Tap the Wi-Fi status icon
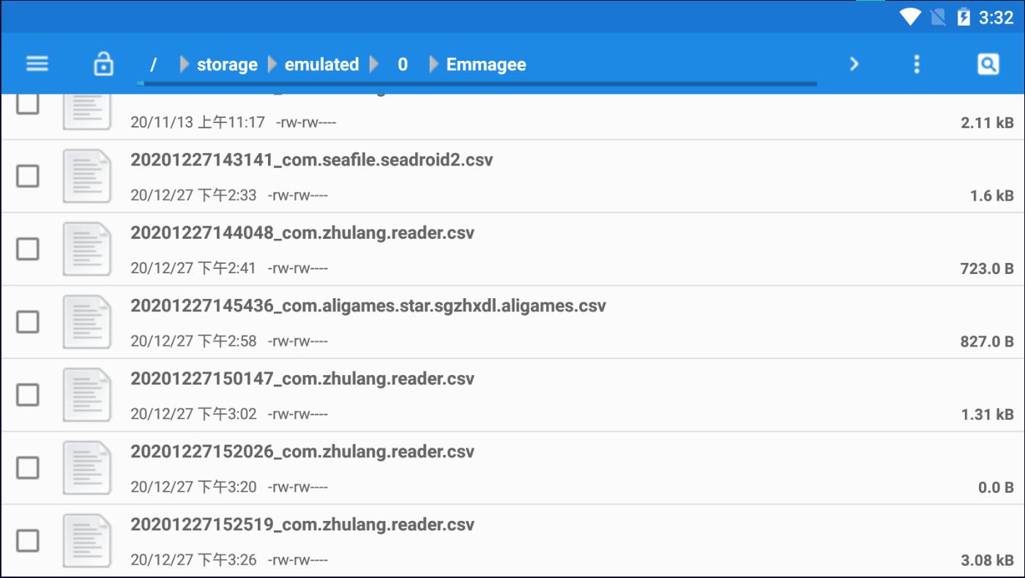Viewport: 1025px width, 578px height. [911, 17]
